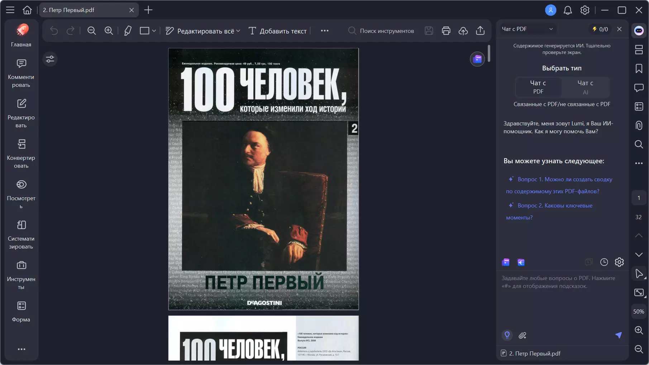This screenshot has width=649, height=365.
Task: Open the attachments paperclip panel
Action: (x=639, y=126)
